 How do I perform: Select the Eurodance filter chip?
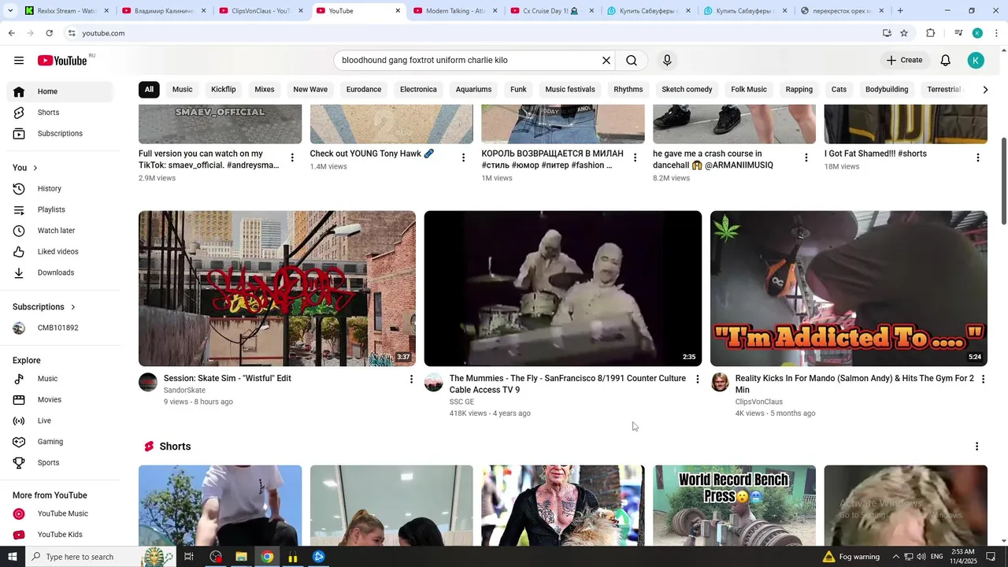pyautogui.click(x=364, y=90)
